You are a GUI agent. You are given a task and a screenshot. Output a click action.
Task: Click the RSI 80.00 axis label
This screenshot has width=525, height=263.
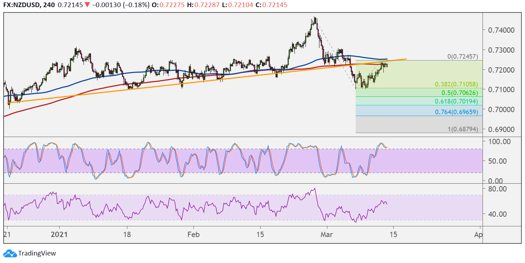click(497, 189)
